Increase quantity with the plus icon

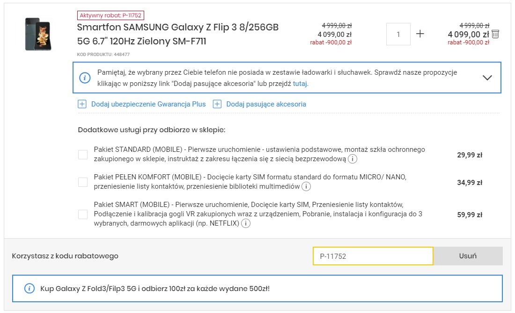420,34
